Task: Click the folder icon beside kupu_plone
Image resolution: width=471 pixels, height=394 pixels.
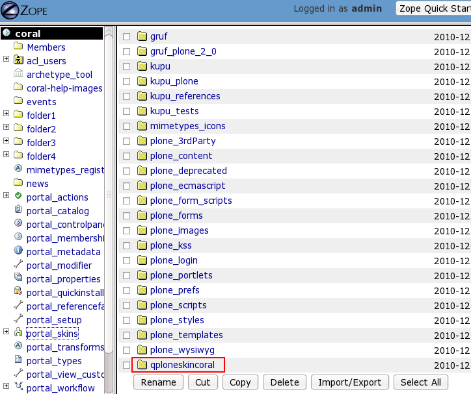Action: (x=142, y=81)
